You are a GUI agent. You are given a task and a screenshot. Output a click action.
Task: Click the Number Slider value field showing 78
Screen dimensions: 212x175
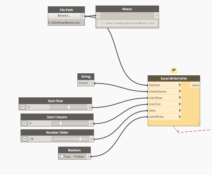(40, 139)
